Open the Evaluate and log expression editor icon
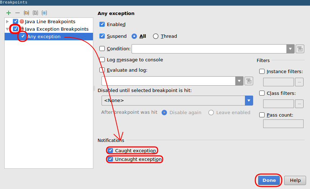310x189 pixels. point(249,81)
